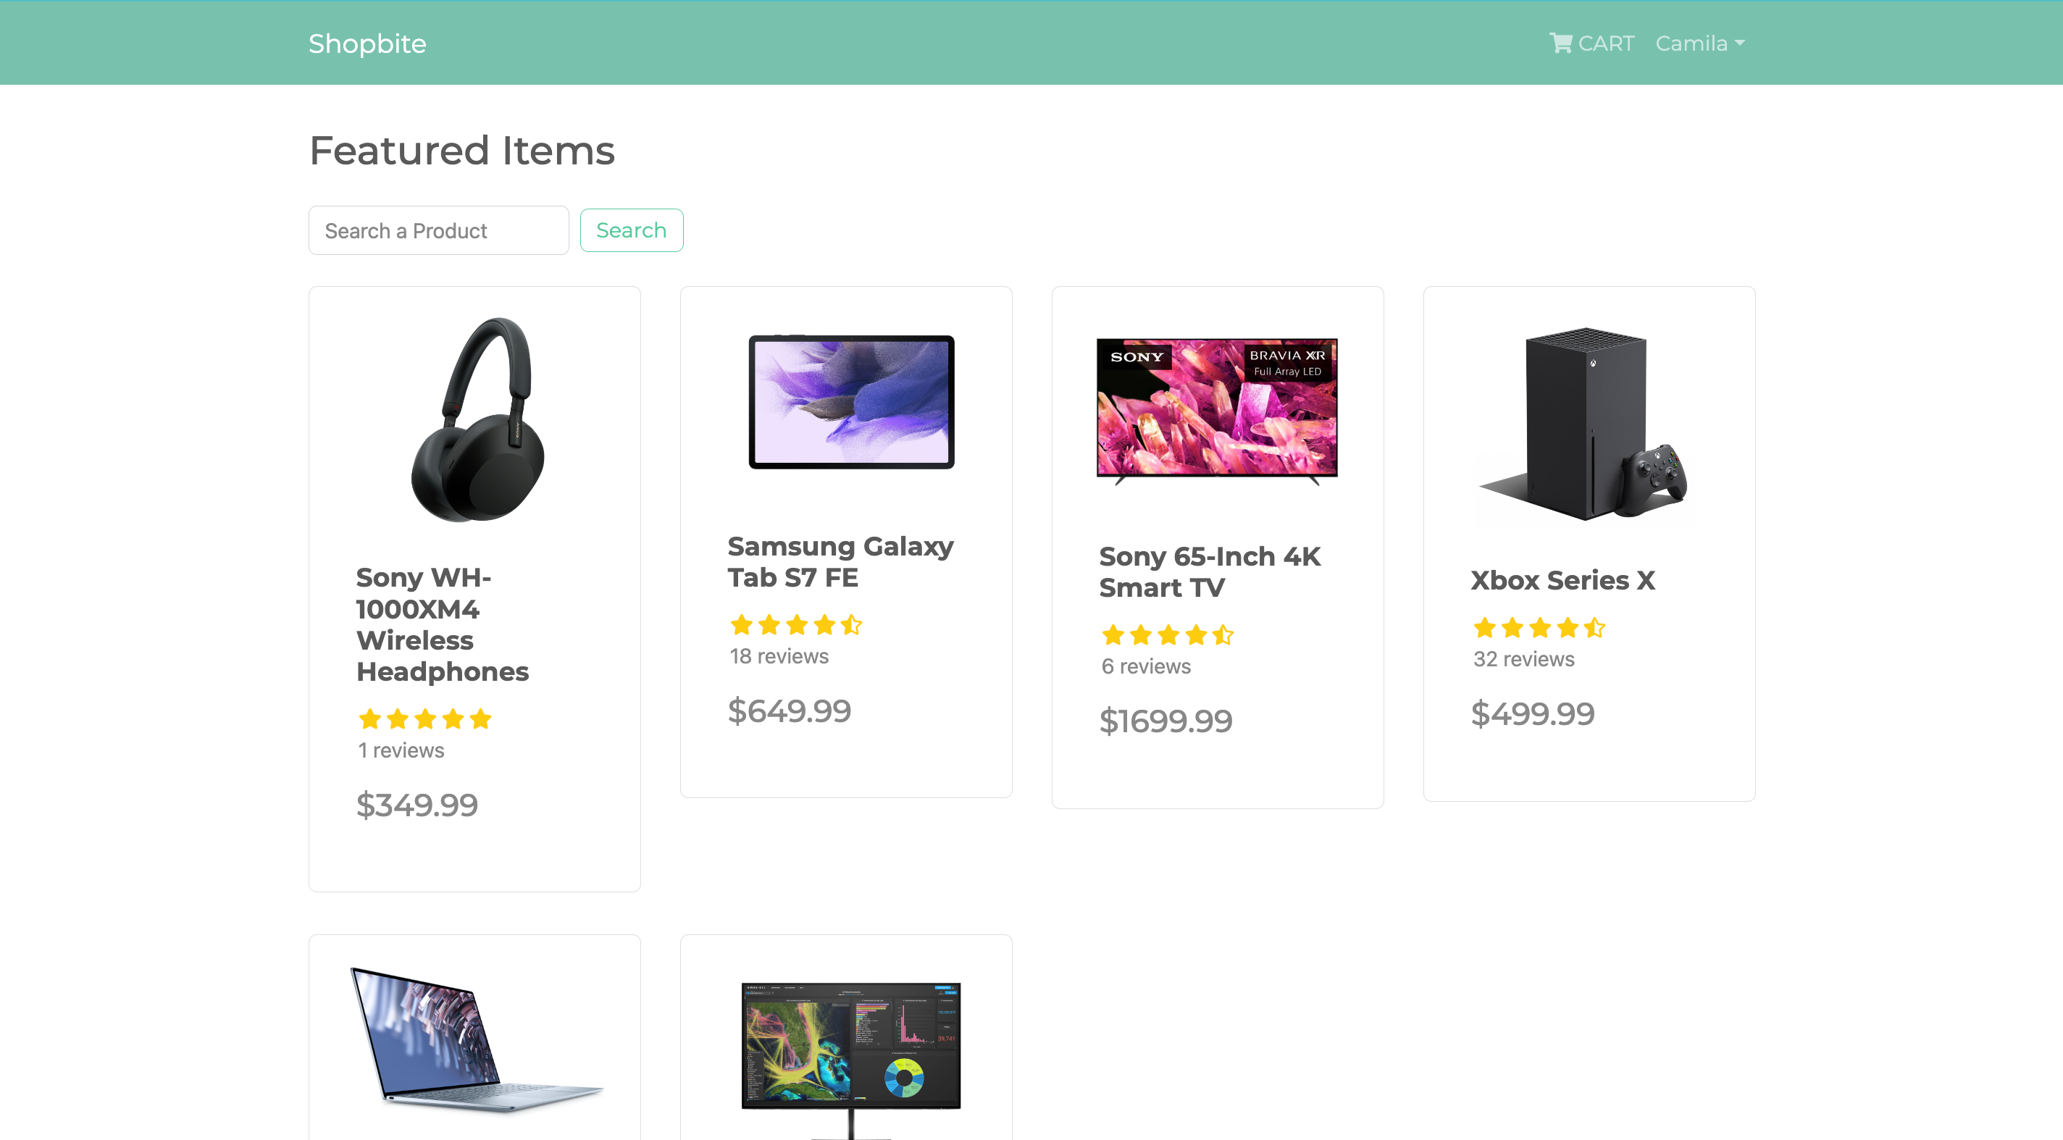Open Samsung Galaxy Tab S7 FE title
The image size is (2063, 1140).
pyautogui.click(x=841, y=562)
